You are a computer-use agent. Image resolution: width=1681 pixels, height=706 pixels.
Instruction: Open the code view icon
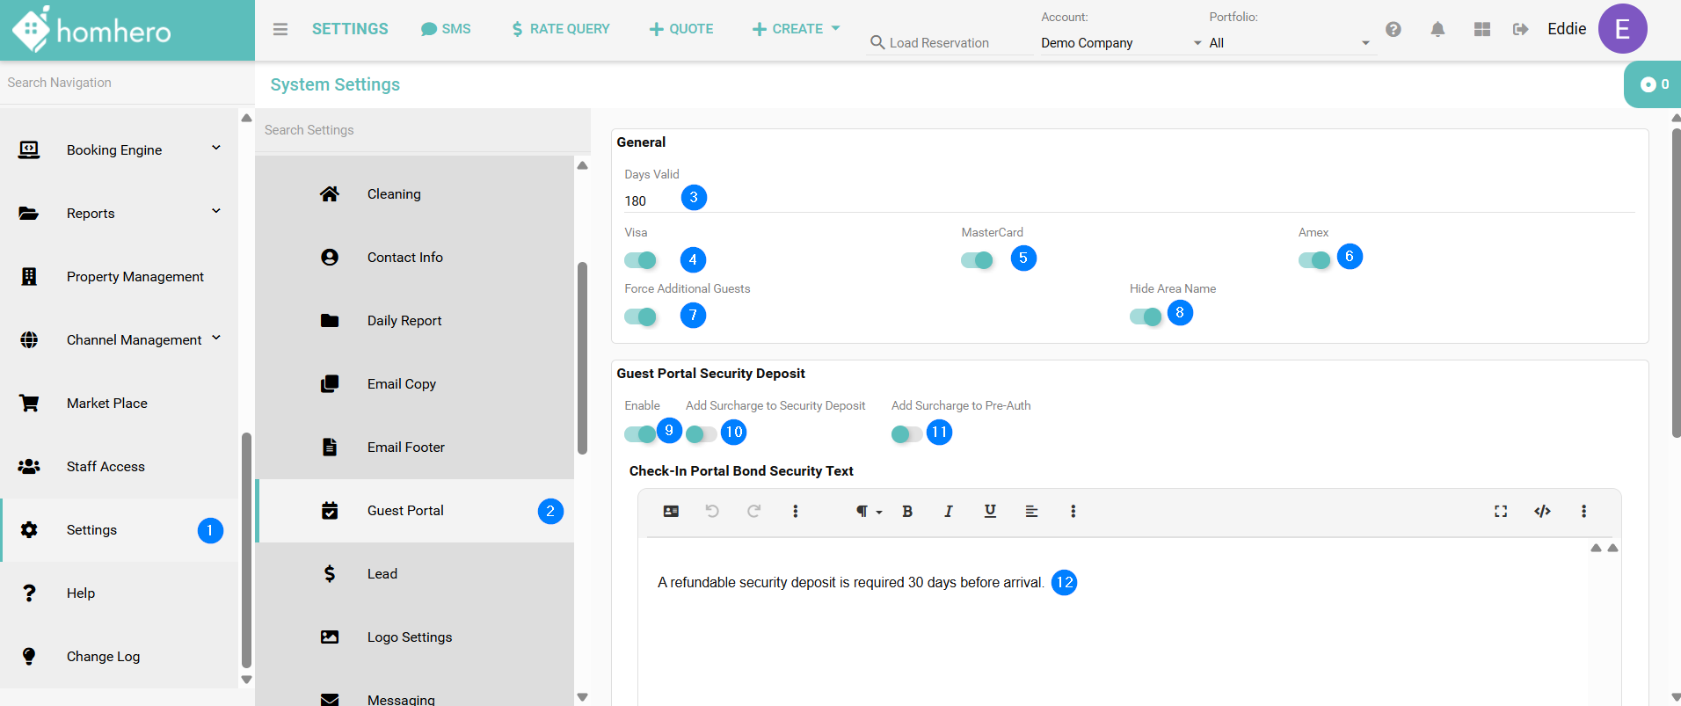1542,512
